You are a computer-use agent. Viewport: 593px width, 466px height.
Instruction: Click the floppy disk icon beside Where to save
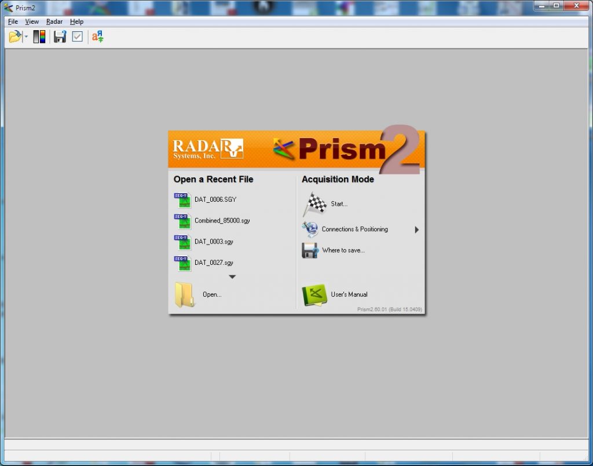pyautogui.click(x=310, y=250)
